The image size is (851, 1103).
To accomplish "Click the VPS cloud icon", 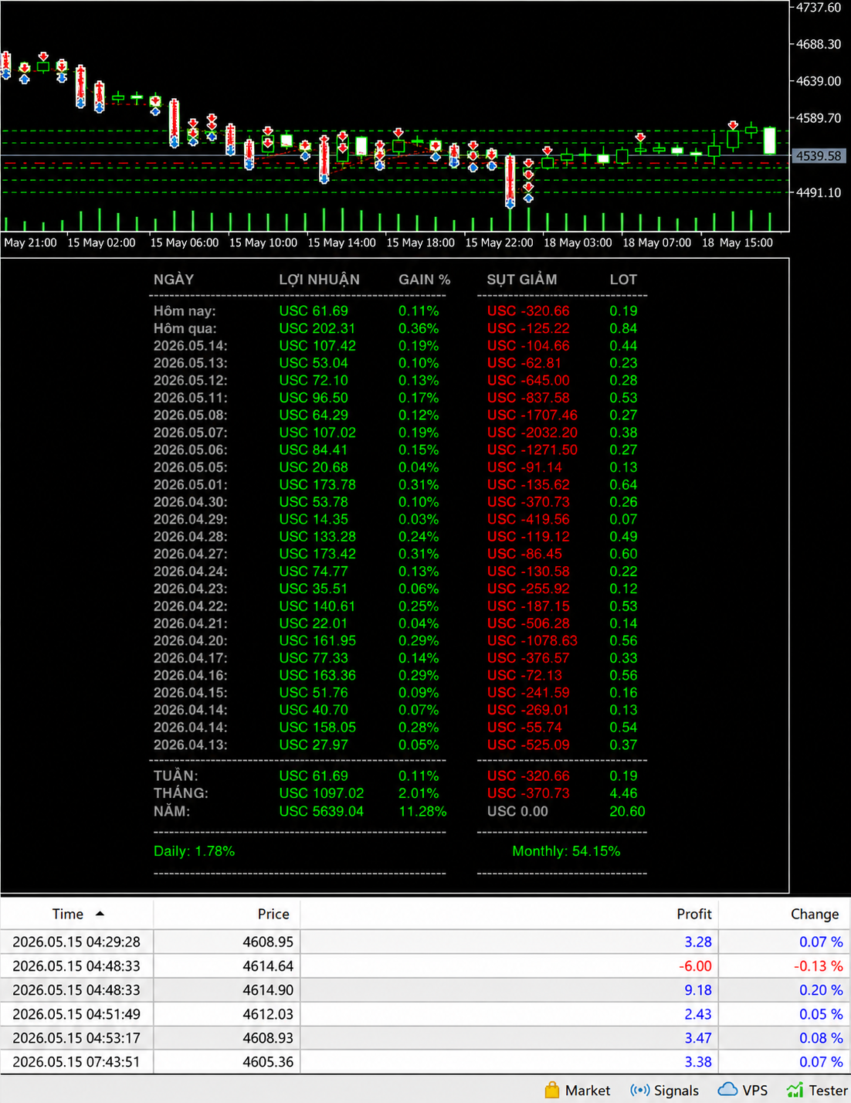I will coord(727,1089).
